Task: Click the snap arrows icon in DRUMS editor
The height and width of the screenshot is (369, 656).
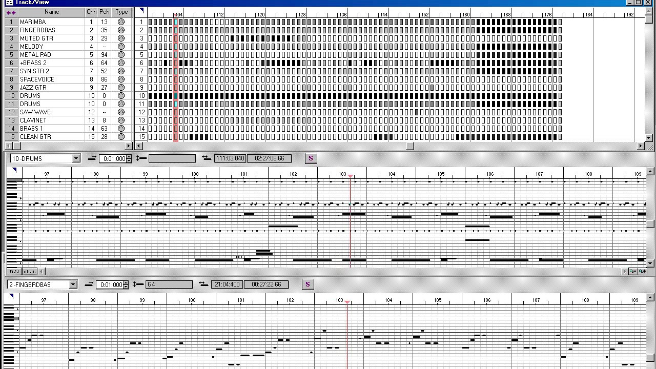Action: tap(92, 158)
